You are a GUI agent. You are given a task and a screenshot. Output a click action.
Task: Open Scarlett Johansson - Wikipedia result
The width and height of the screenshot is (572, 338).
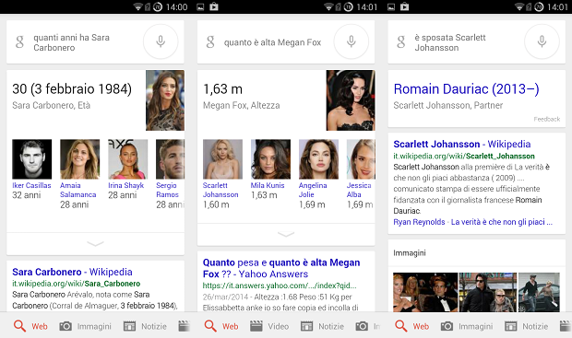click(462, 145)
